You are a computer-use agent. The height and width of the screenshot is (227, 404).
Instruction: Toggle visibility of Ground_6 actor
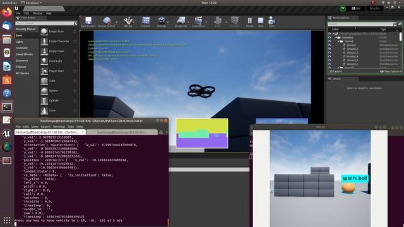click(330, 64)
